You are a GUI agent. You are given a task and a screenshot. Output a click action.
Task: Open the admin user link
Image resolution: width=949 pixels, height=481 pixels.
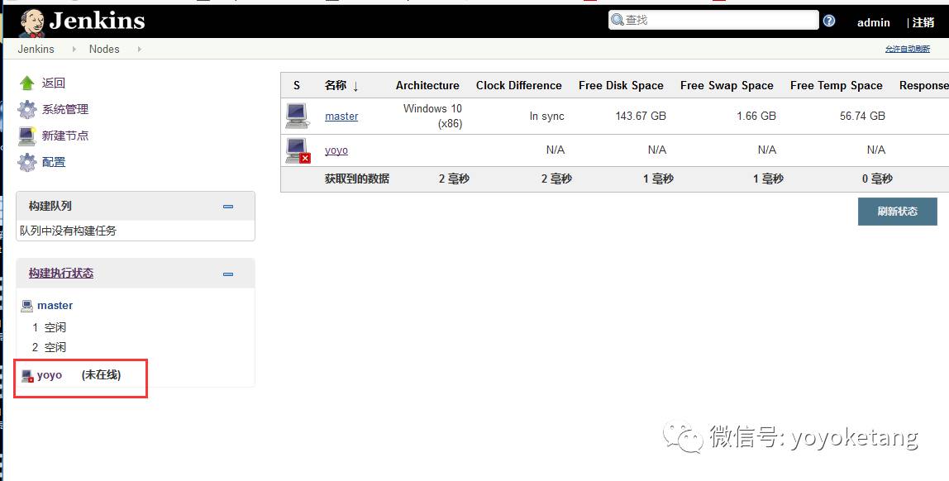pyautogui.click(x=873, y=22)
